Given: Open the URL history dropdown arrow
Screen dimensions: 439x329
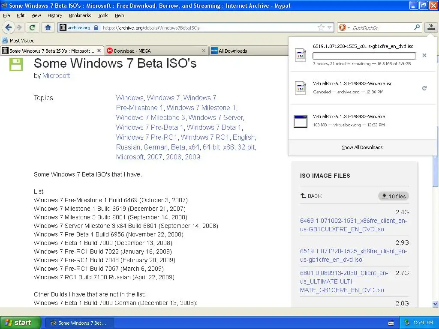Looking at the screenshot, I should 330,27.
